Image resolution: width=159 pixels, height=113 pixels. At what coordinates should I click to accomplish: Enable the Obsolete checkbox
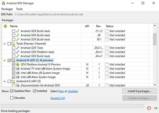point(12,98)
